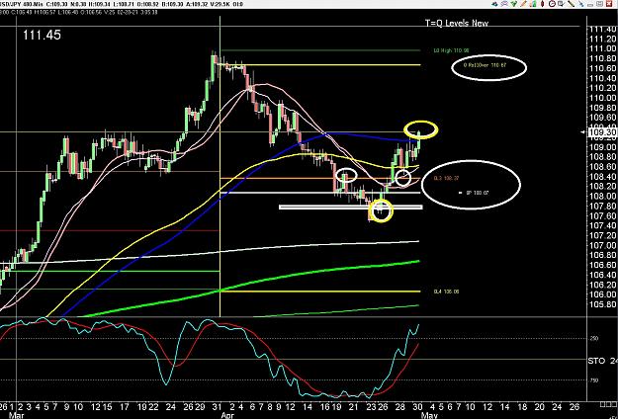Screen dimensions: 618x419
Task: Click the large 111.45 price label
Action: coord(42,35)
